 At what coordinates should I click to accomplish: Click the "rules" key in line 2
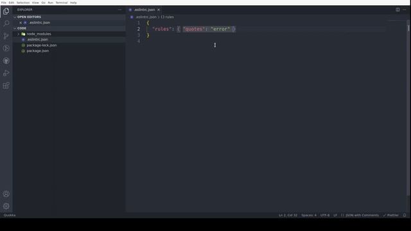click(162, 29)
